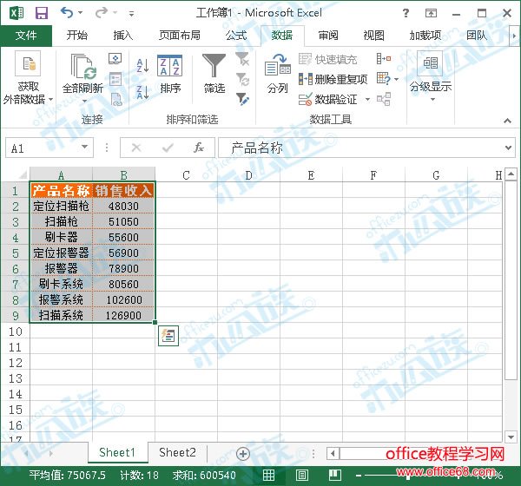Click the Redo arrow icon
Screen dimensions: 521x486
[x=101, y=13]
